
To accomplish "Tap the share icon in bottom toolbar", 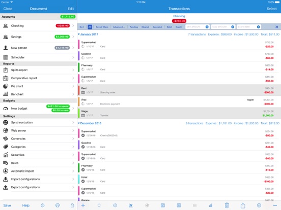I will [x=243, y=205].
